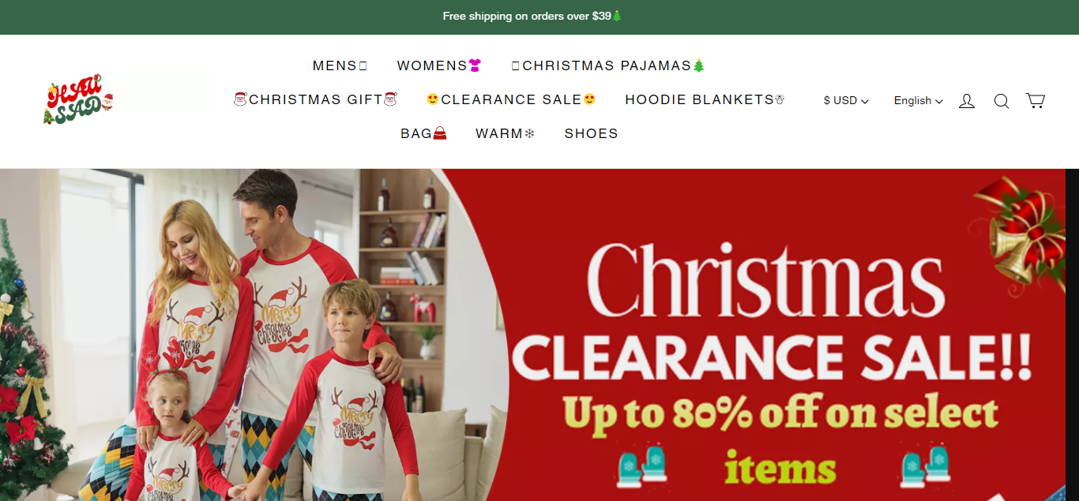Click the free shipping announcement bar
Image resolution: width=1079 pixels, height=501 pixels.
[x=539, y=17]
